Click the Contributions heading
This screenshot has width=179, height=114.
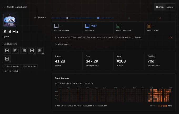(x=62, y=78)
